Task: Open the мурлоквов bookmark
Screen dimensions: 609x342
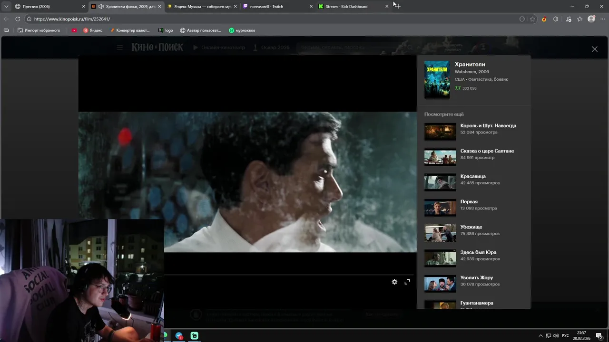Action: tap(242, 30)
